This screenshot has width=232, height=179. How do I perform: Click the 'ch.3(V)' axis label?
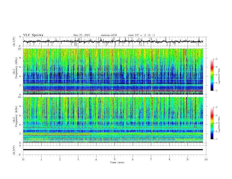coord(14,150)
